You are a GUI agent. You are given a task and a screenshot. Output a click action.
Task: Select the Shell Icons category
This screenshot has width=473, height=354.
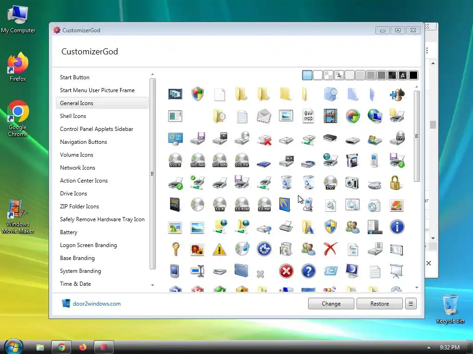73,116
